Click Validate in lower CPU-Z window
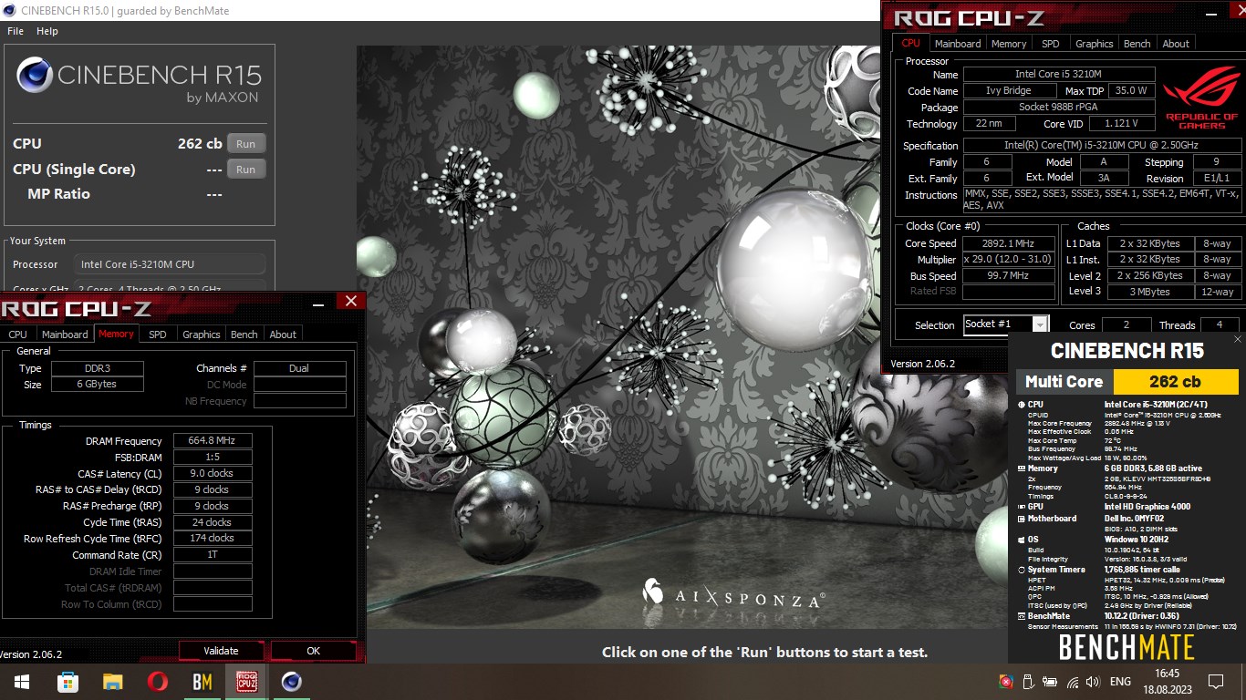 221,651
